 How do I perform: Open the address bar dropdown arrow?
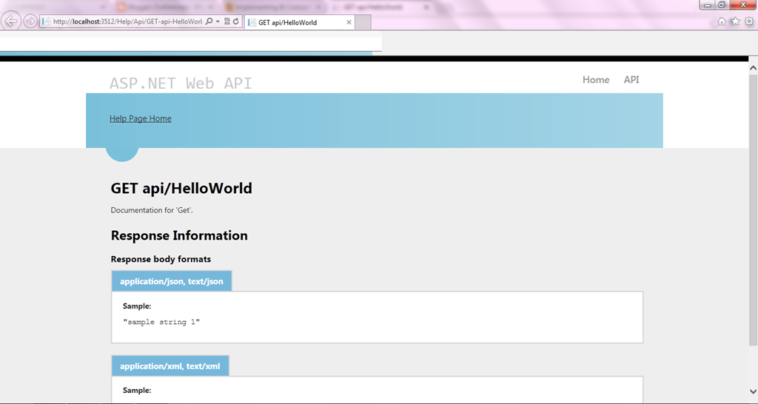point(218,21)
